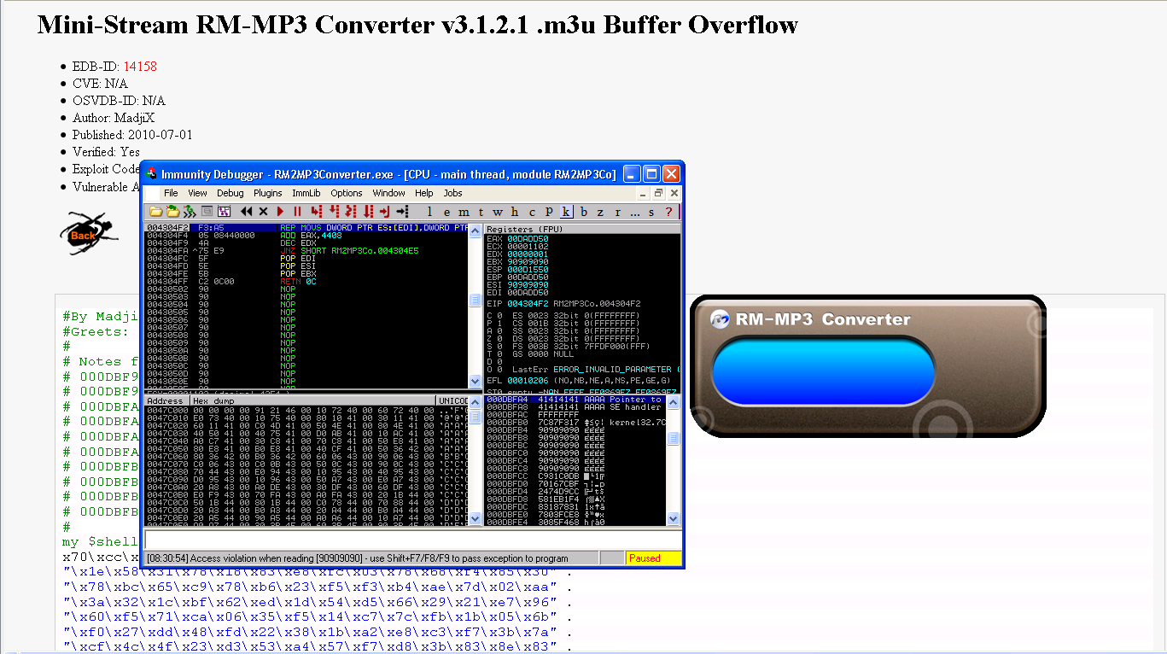Select the ADD EAX,4408 instruction row

(306, 236)
